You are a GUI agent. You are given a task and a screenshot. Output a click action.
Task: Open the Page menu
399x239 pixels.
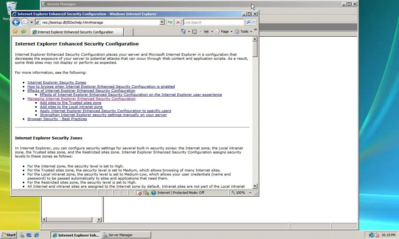pyautogui.click(x=224, y=31)
